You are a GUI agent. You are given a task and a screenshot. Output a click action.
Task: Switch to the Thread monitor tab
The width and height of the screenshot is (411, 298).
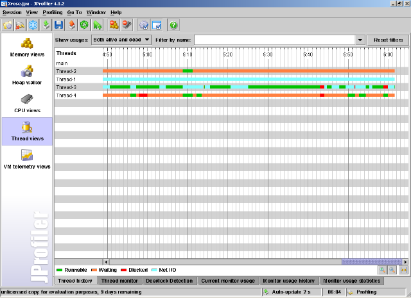pos(119,281)
